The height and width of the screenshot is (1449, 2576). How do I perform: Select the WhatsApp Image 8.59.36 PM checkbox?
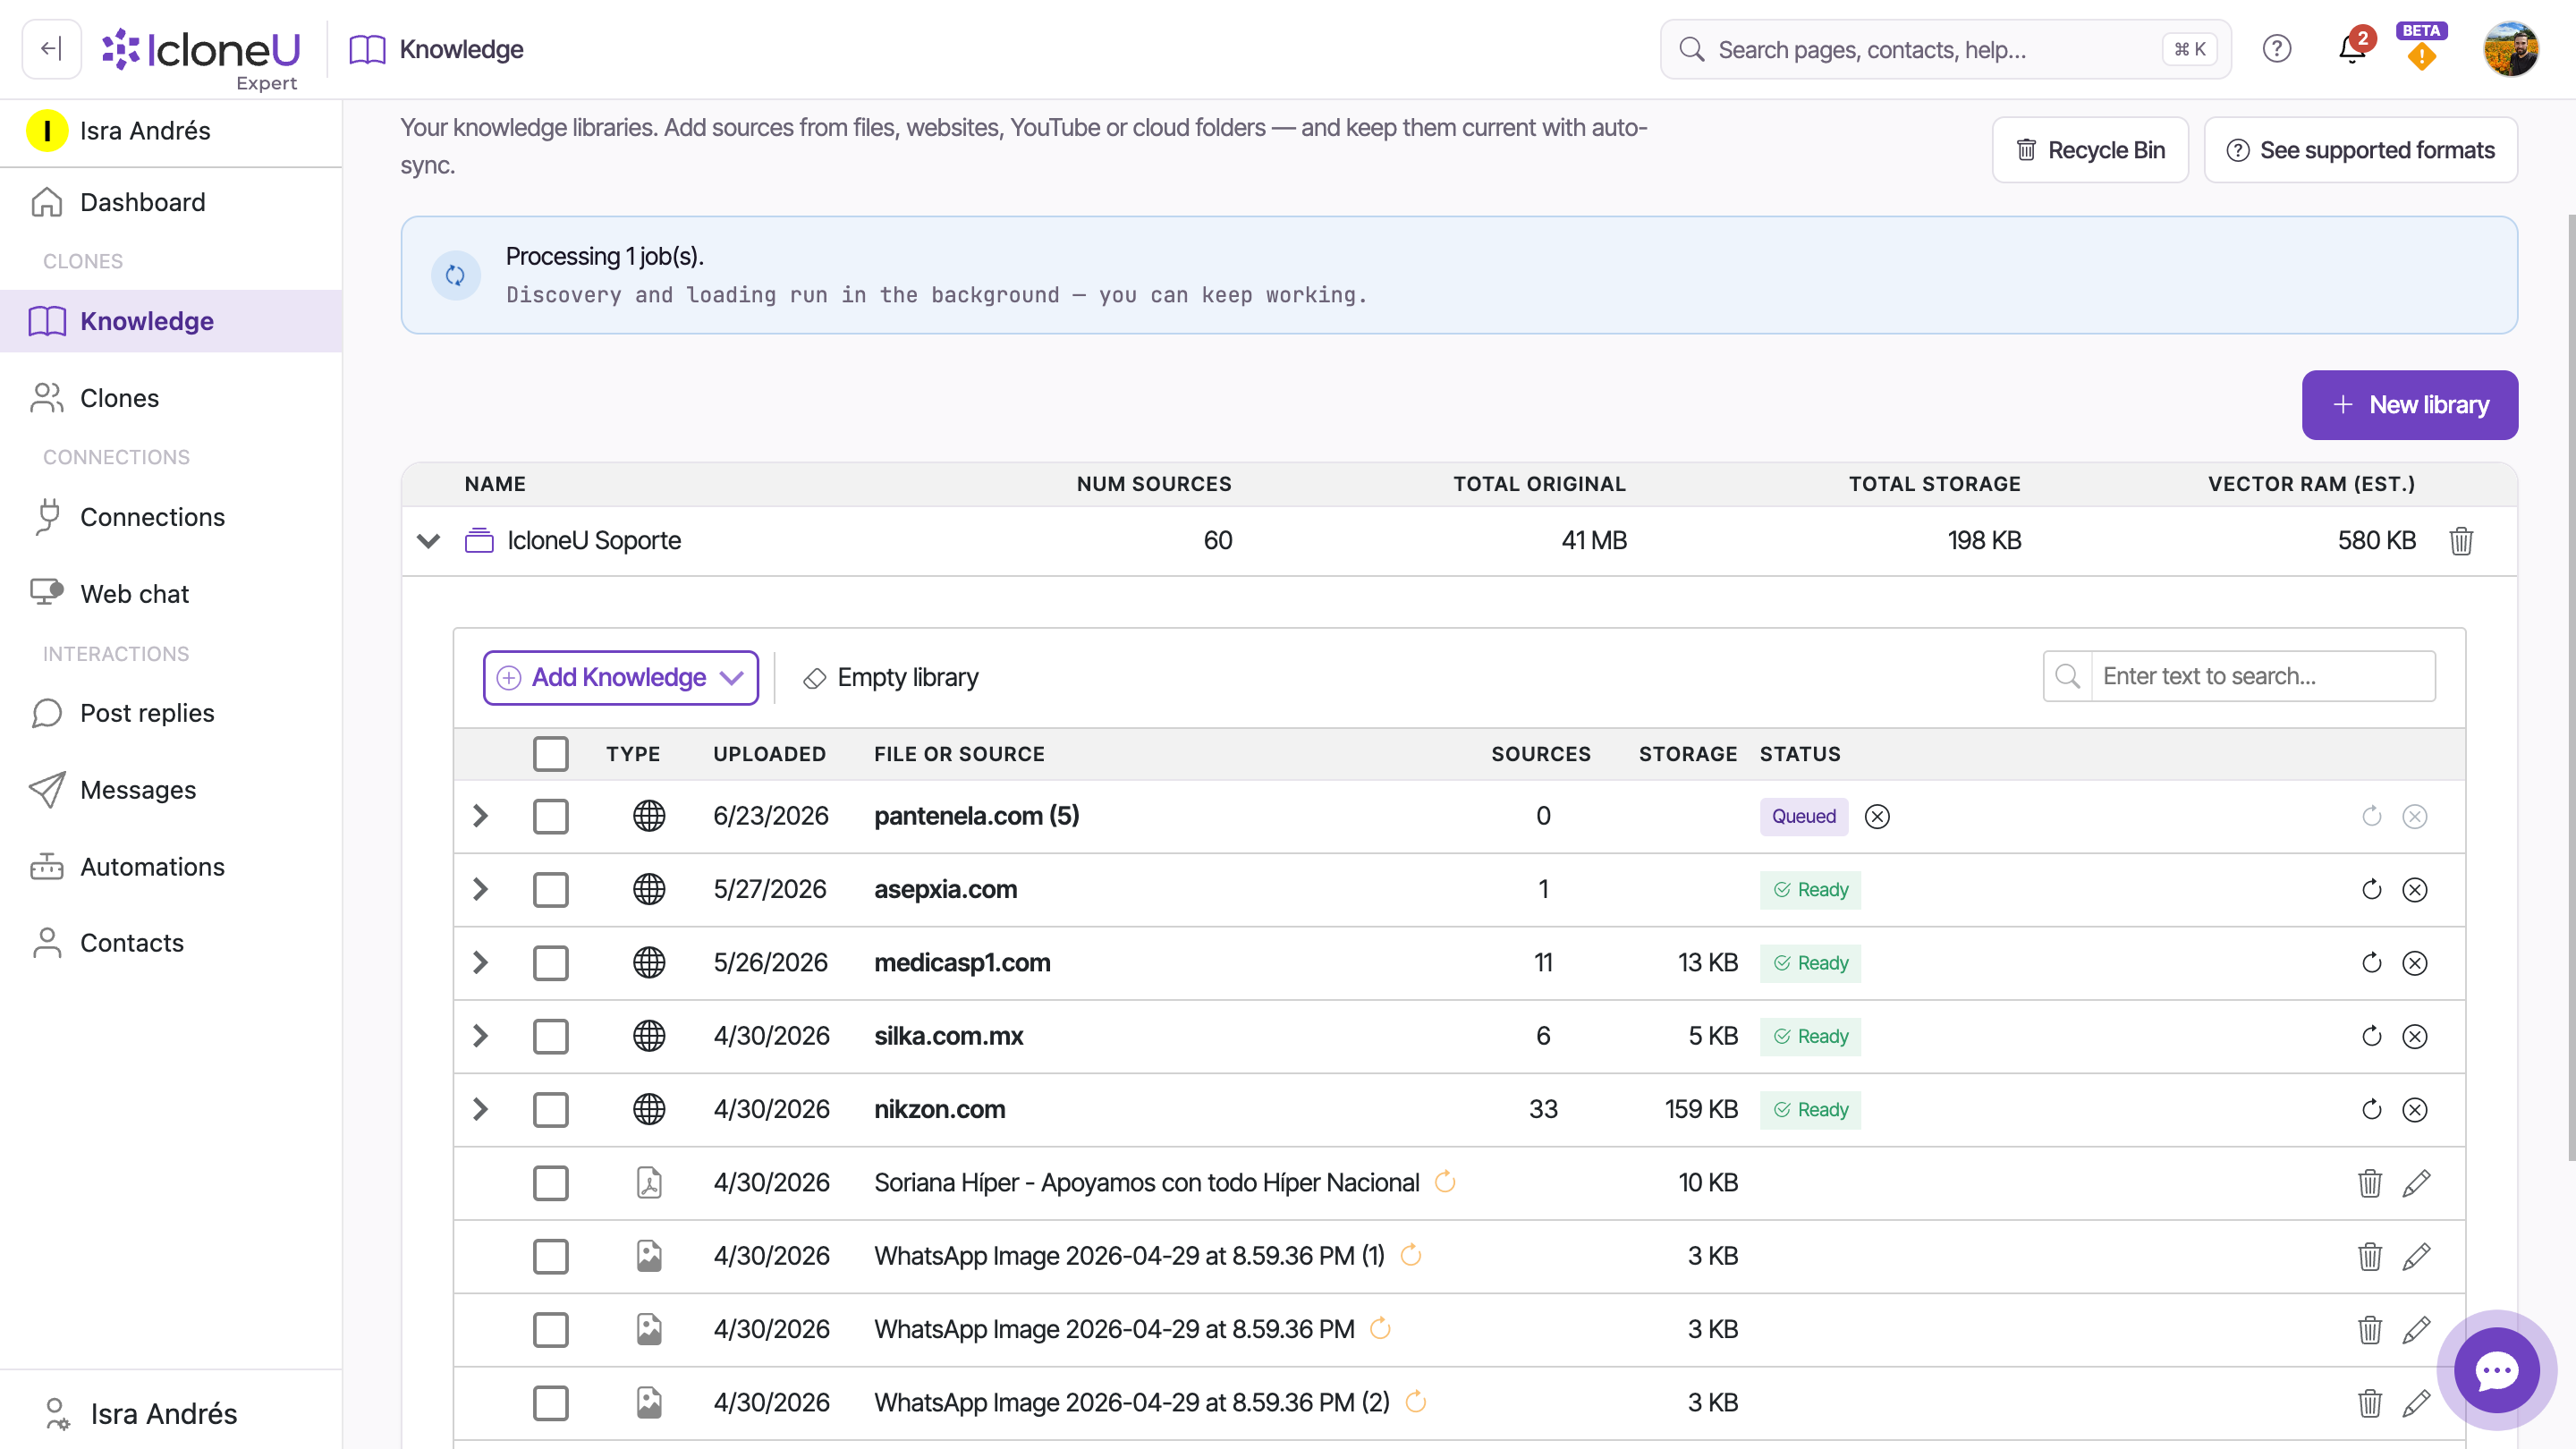[550, 1330]
